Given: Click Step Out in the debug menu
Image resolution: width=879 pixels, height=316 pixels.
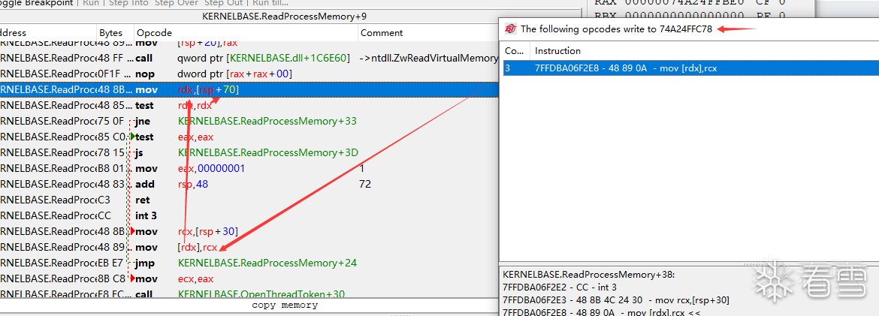Looking at the screenshot, I should (222, 3).
